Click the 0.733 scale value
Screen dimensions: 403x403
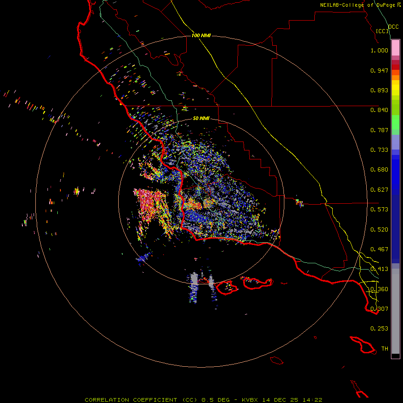coord(379,150)
